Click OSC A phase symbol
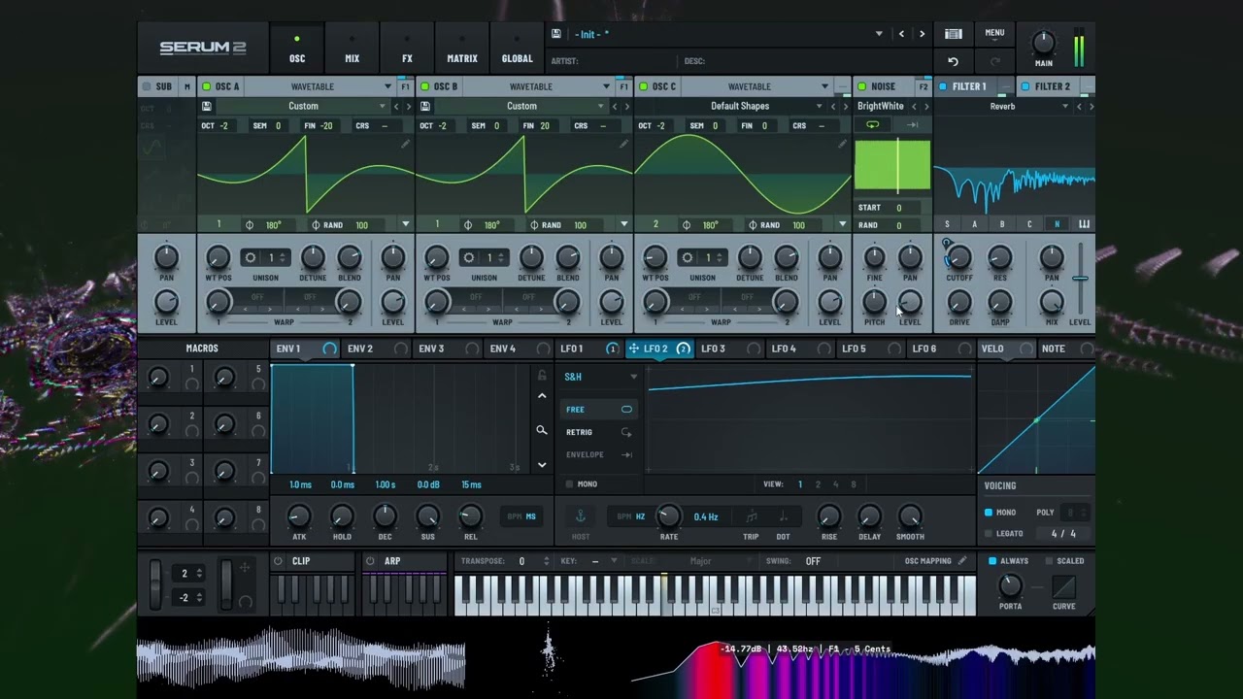 pyautogui.click(x=250, y=225)
